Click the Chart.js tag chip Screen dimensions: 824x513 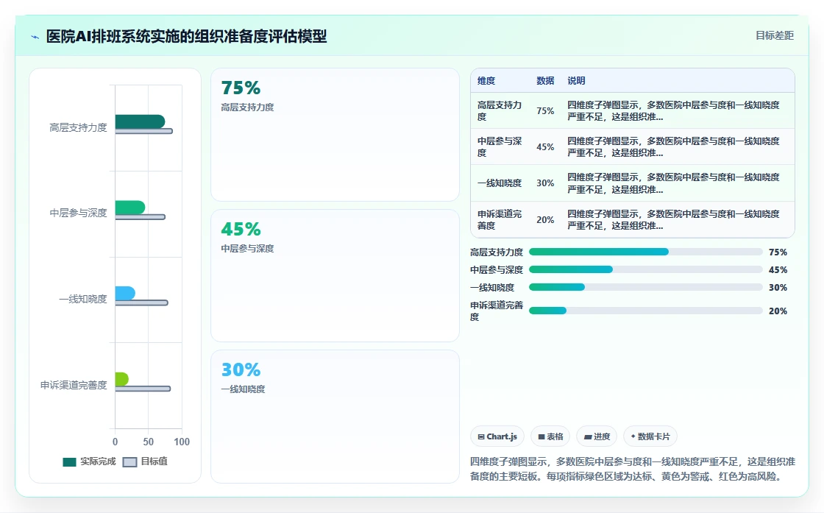click(x=497, y=436)
